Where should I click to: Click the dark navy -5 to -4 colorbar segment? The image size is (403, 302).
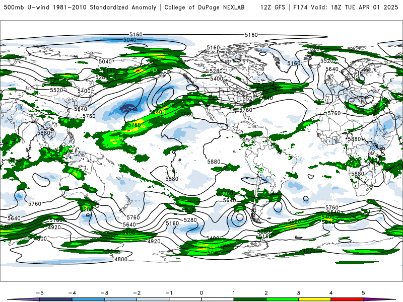(56, 299)
